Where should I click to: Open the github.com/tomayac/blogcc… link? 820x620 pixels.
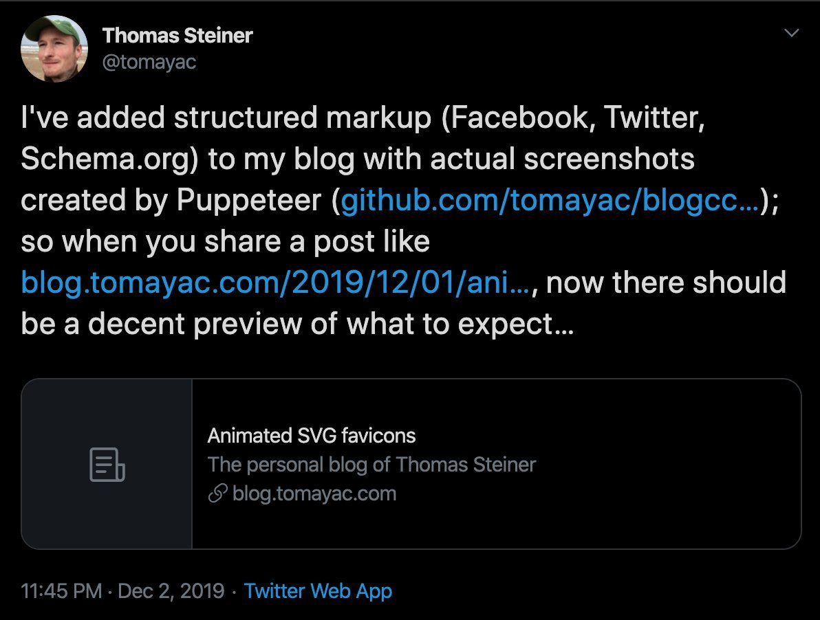point(550,200)
